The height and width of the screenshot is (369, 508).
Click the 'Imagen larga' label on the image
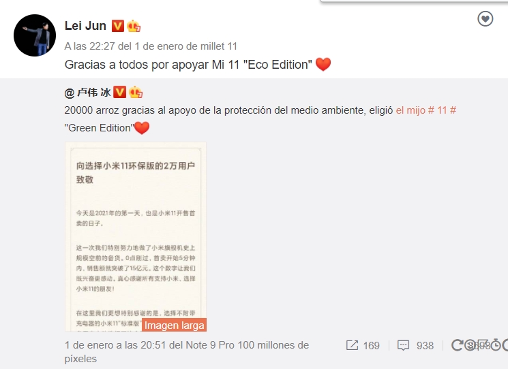pyautogui.click(x=174, y=325)
